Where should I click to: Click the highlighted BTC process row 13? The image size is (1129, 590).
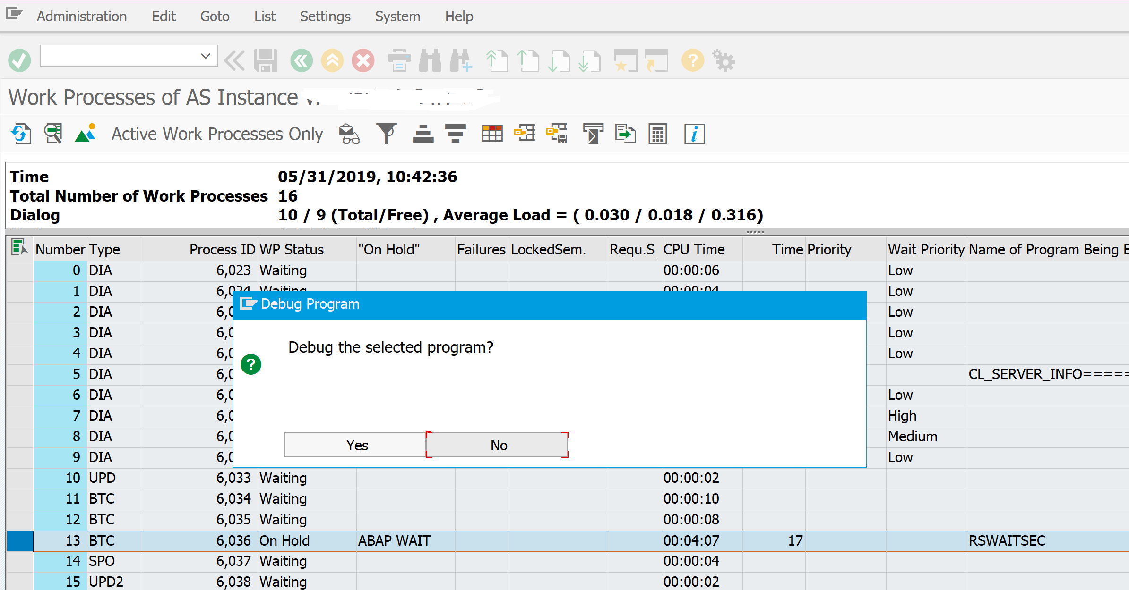pyautogui.click(x=299, y=539)
